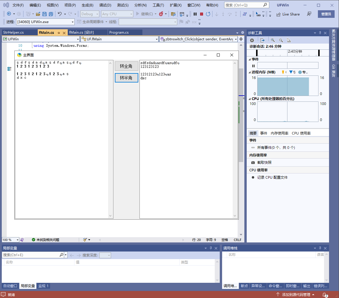The image size is (339, 298).
Task: Click the Visual Studio search box
Action: click(x=246, y=5)
